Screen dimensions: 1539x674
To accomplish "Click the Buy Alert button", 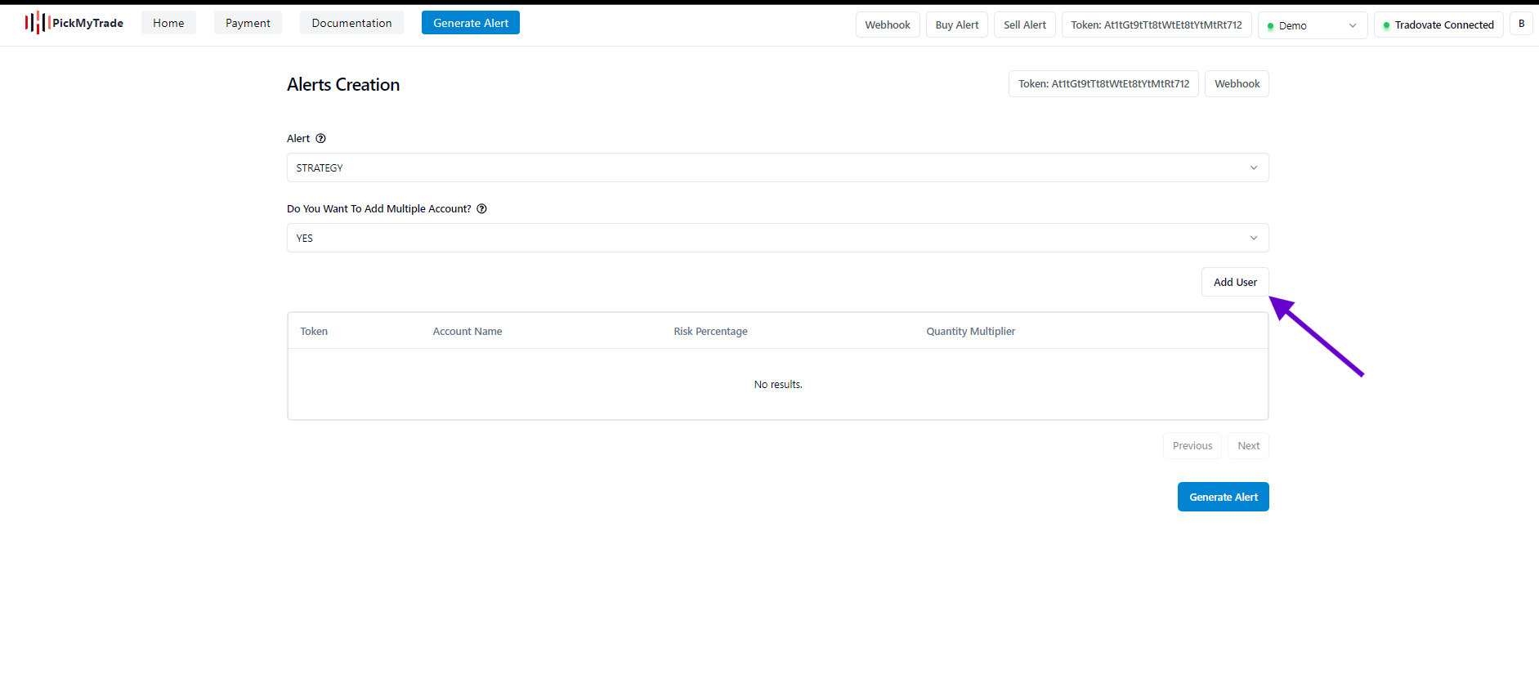I will [957, 25].
